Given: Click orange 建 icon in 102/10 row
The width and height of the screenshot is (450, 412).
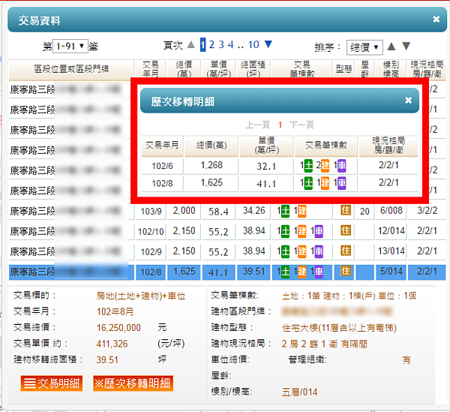Looking at the screenshot, I should click(302, 231).
